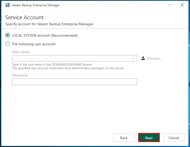Close the setup wizard window
Screen dimensions: 190x147
coord(182,5)
